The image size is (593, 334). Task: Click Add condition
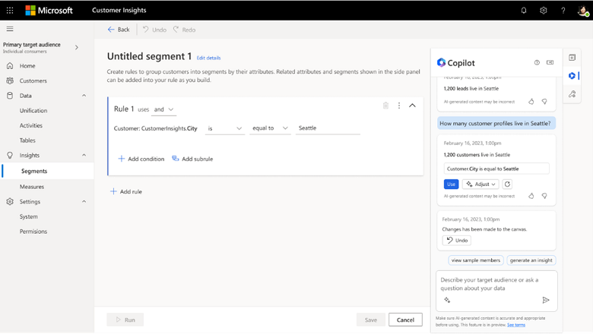(141, 159)
